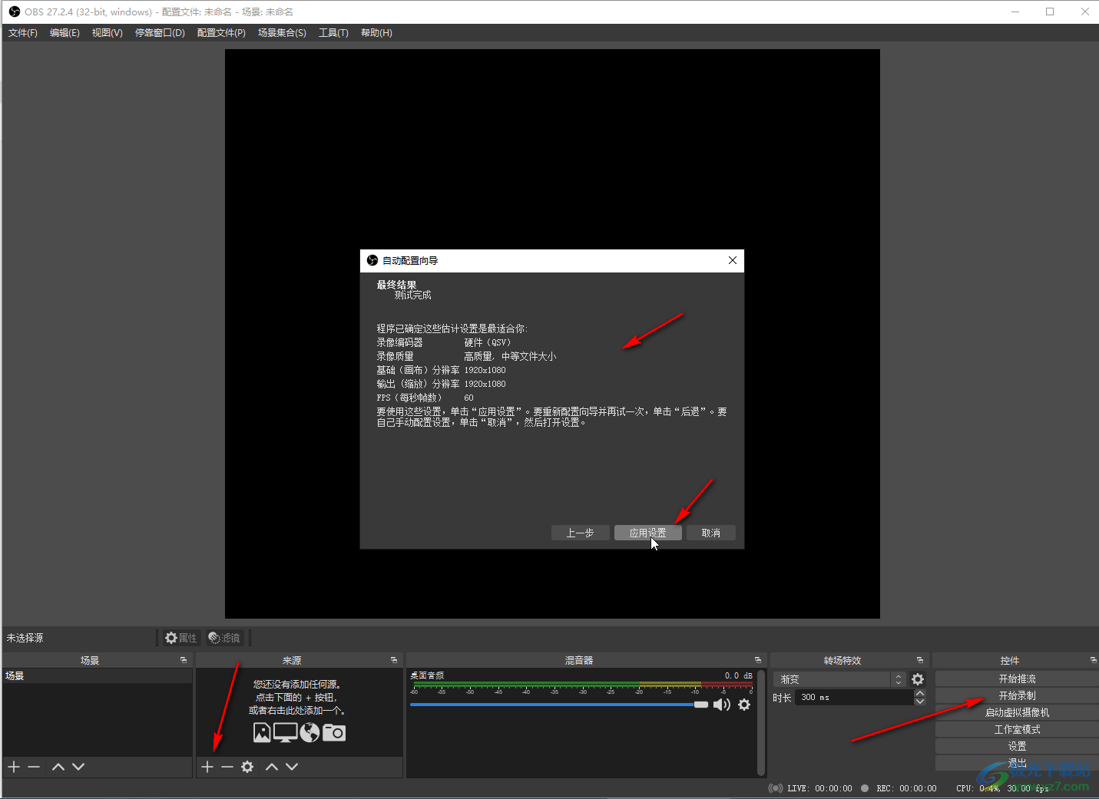Viewport: 1099px width, 799px height.
Task: Move source up with the arrow icon
Action: 272,767
